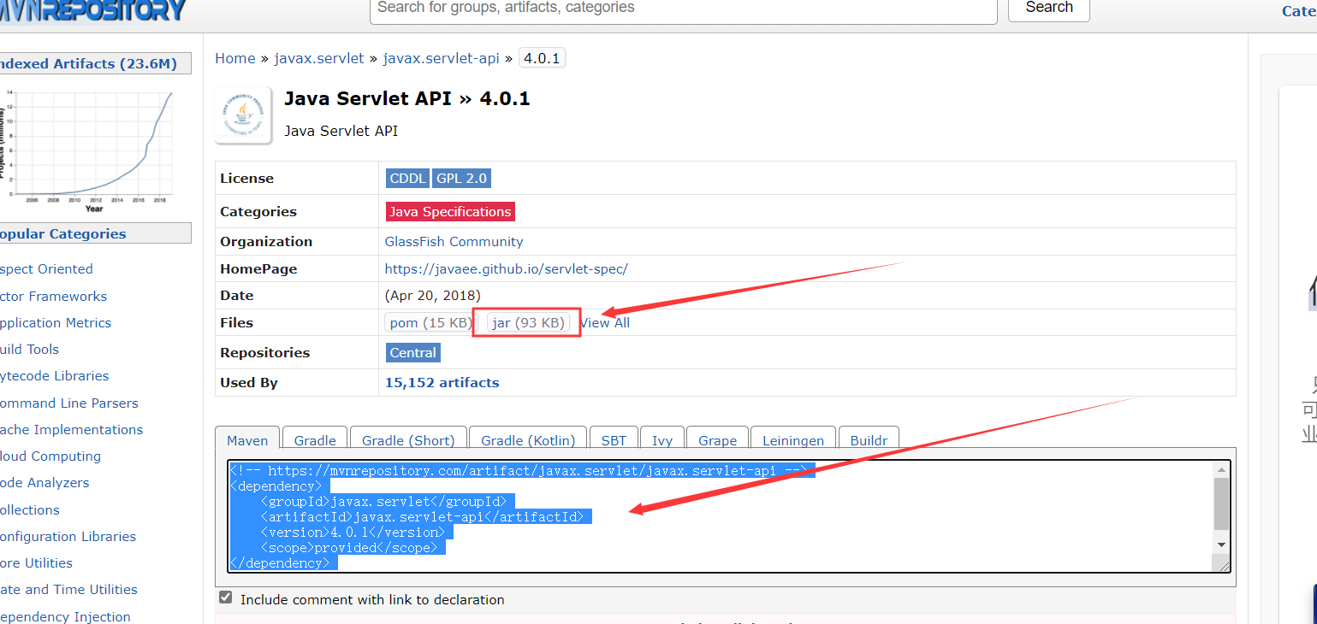Open the Application Metrics category

click(56, 322)
